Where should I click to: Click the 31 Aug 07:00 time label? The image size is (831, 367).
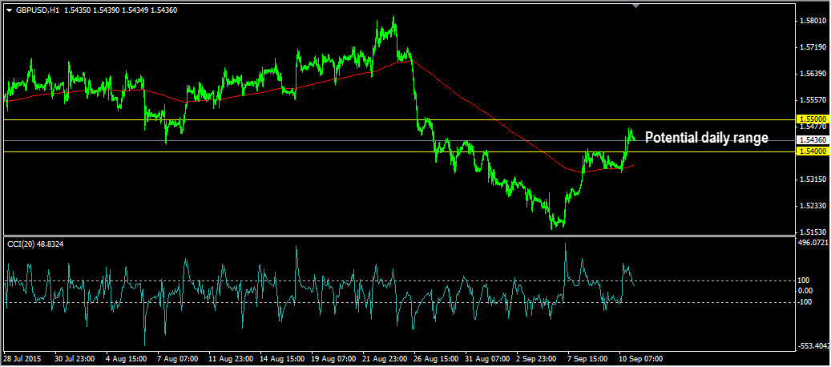pyautogui.click(x=487, y=359)
